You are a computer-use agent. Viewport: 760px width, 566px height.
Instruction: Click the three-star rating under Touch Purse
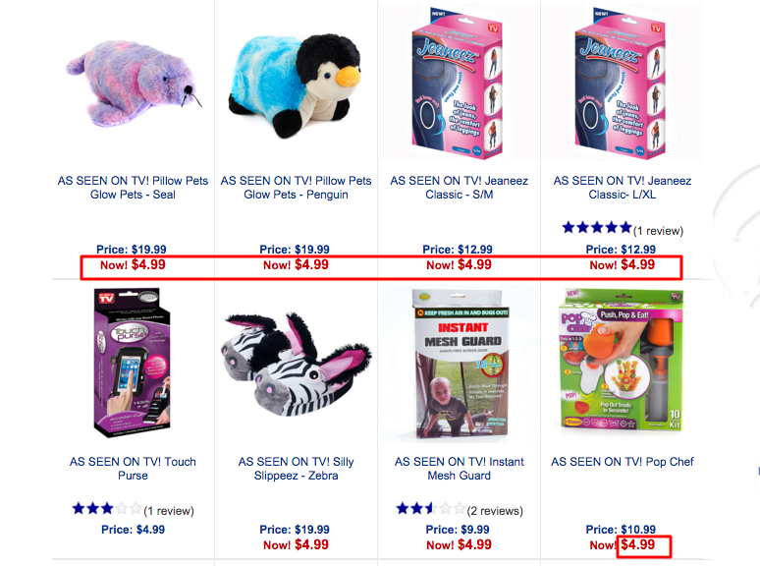click(107, 508)
